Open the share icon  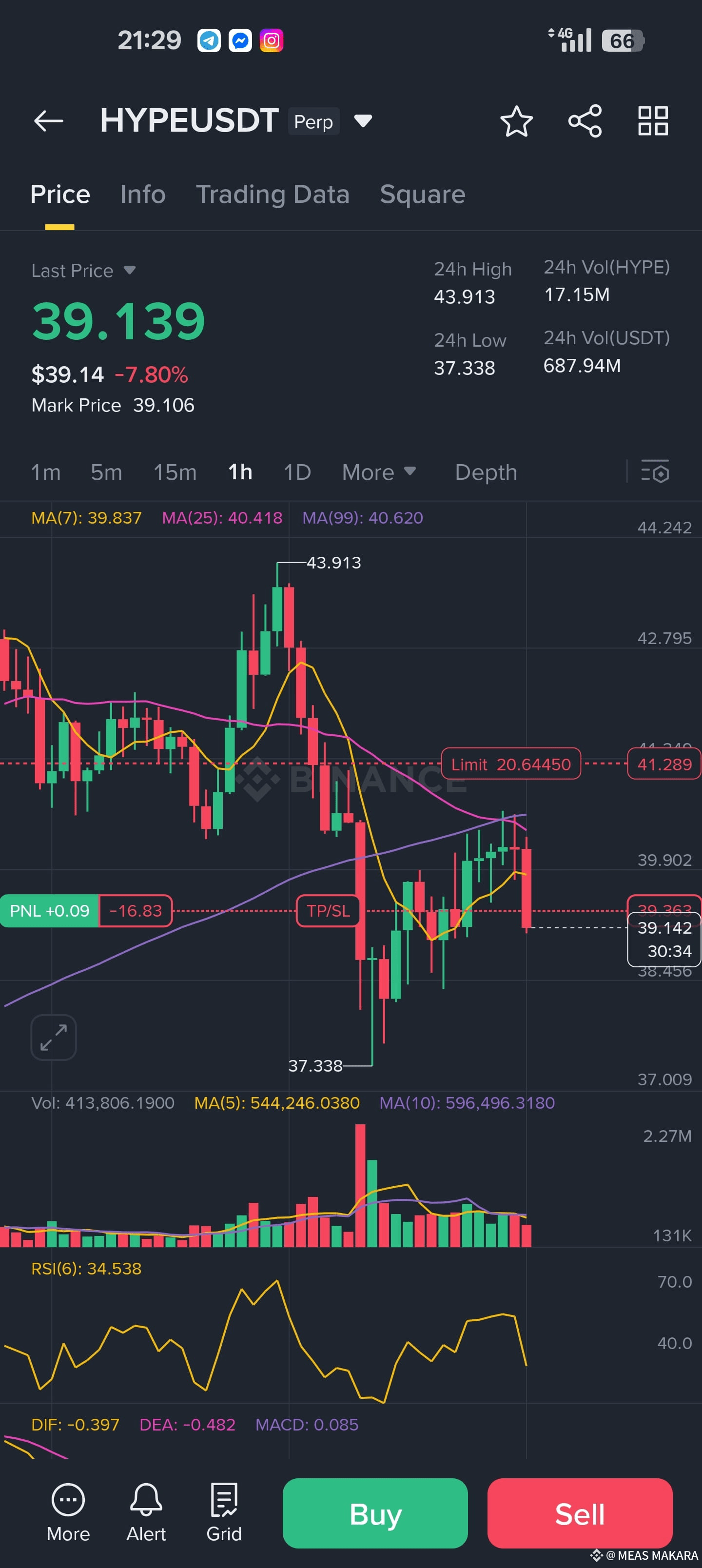pyautogui.click(x=585, y=120)
